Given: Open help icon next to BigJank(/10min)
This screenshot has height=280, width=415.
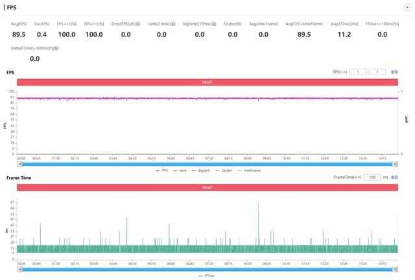Looking at the screenshot, I should 214,24.
